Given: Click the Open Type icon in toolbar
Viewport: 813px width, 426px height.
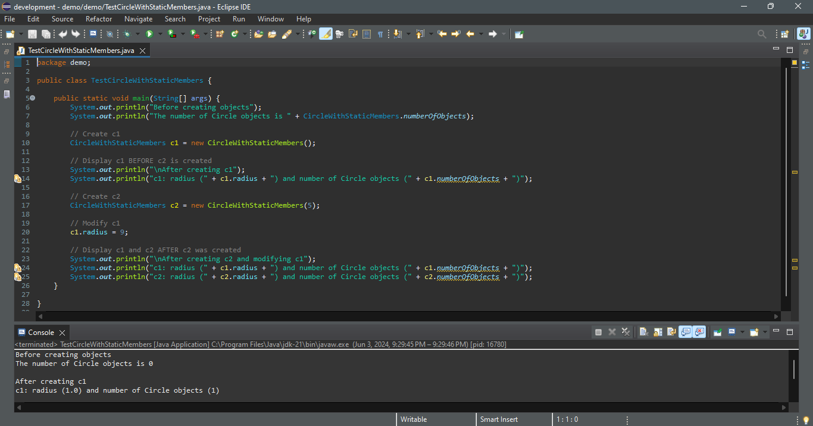Looking at the screenshot, I should point(258,34).
